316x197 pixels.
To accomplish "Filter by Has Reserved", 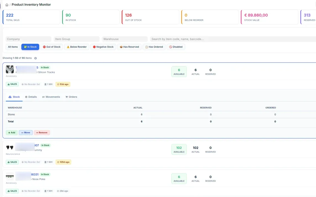I will 129,47.
